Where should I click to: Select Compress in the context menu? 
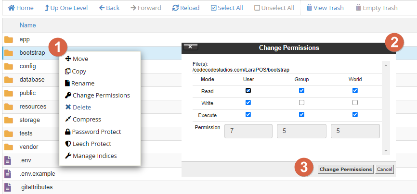click(87, 119)
